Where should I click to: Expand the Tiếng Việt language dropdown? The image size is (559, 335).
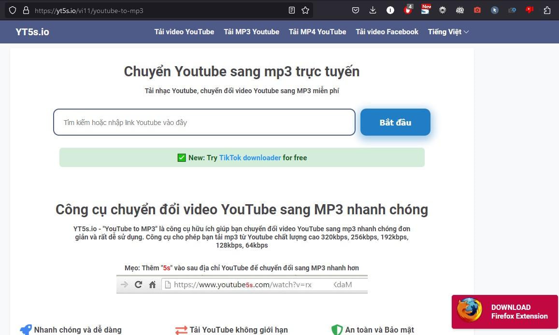coord(448,32)
